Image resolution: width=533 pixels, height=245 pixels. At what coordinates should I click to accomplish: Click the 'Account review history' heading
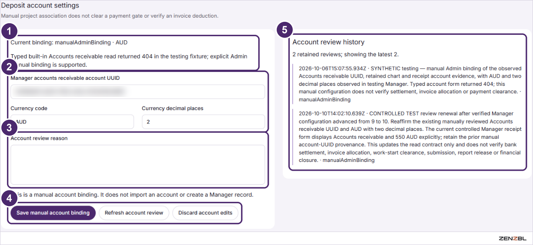tap(328, 42)
